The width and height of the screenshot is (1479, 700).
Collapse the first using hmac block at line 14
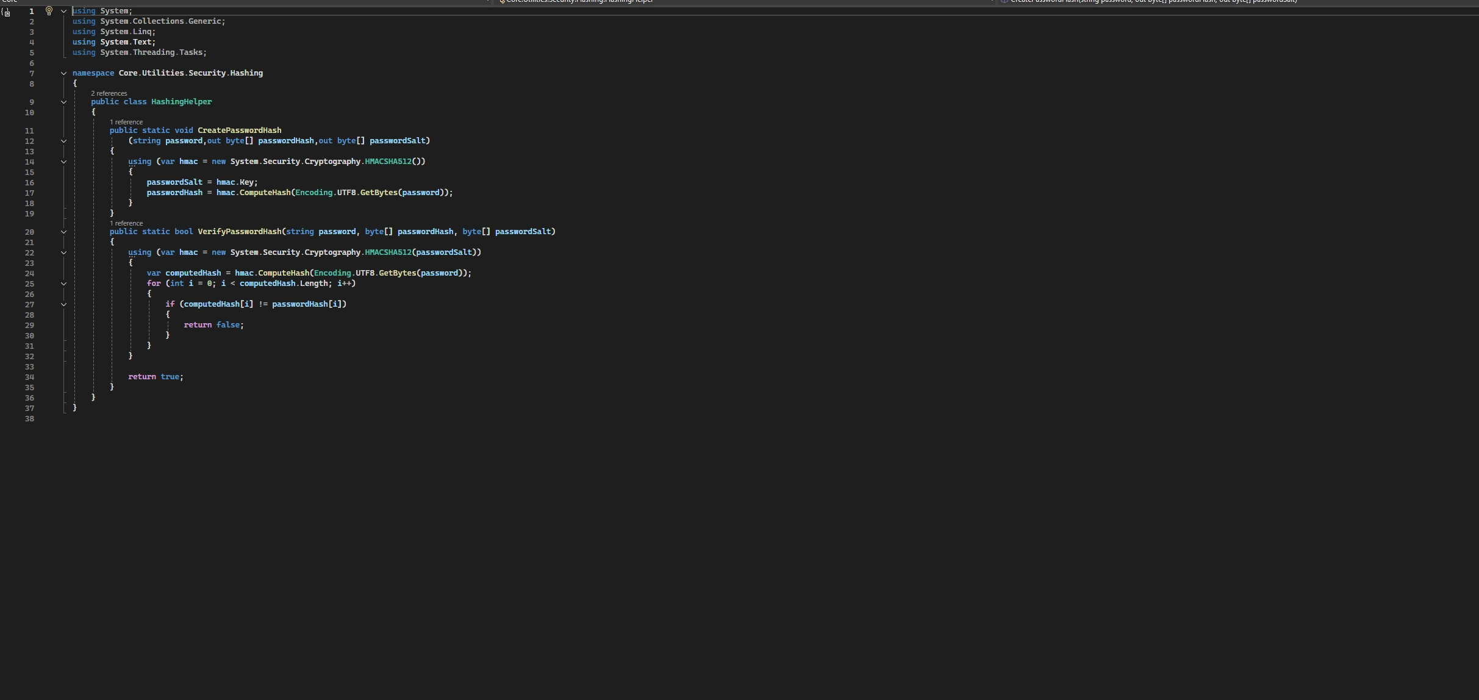pos(63,162)
